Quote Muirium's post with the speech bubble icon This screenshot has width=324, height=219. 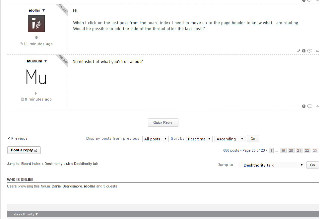[x=310, y=106]
